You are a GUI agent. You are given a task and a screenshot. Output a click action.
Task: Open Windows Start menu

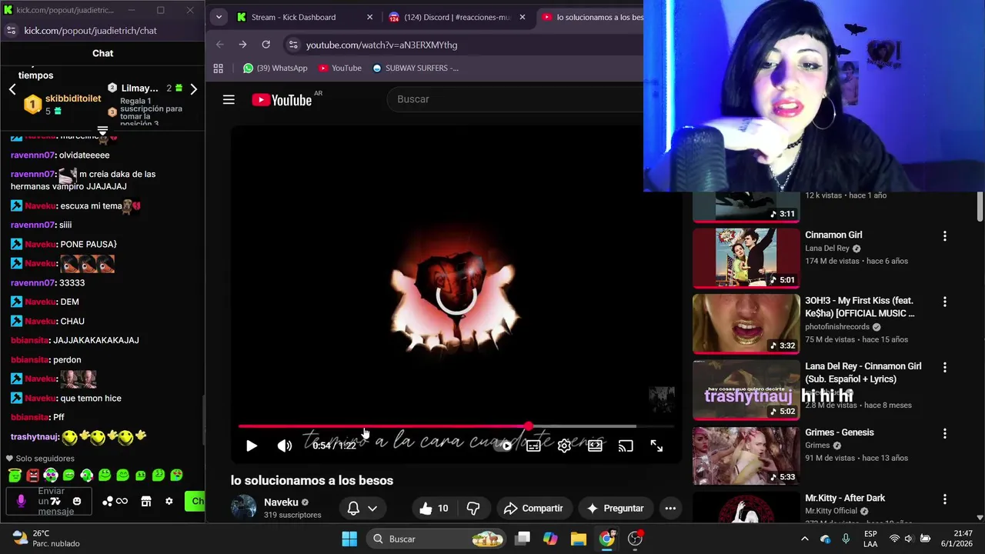pyautogui.click(x=349, y=539)
